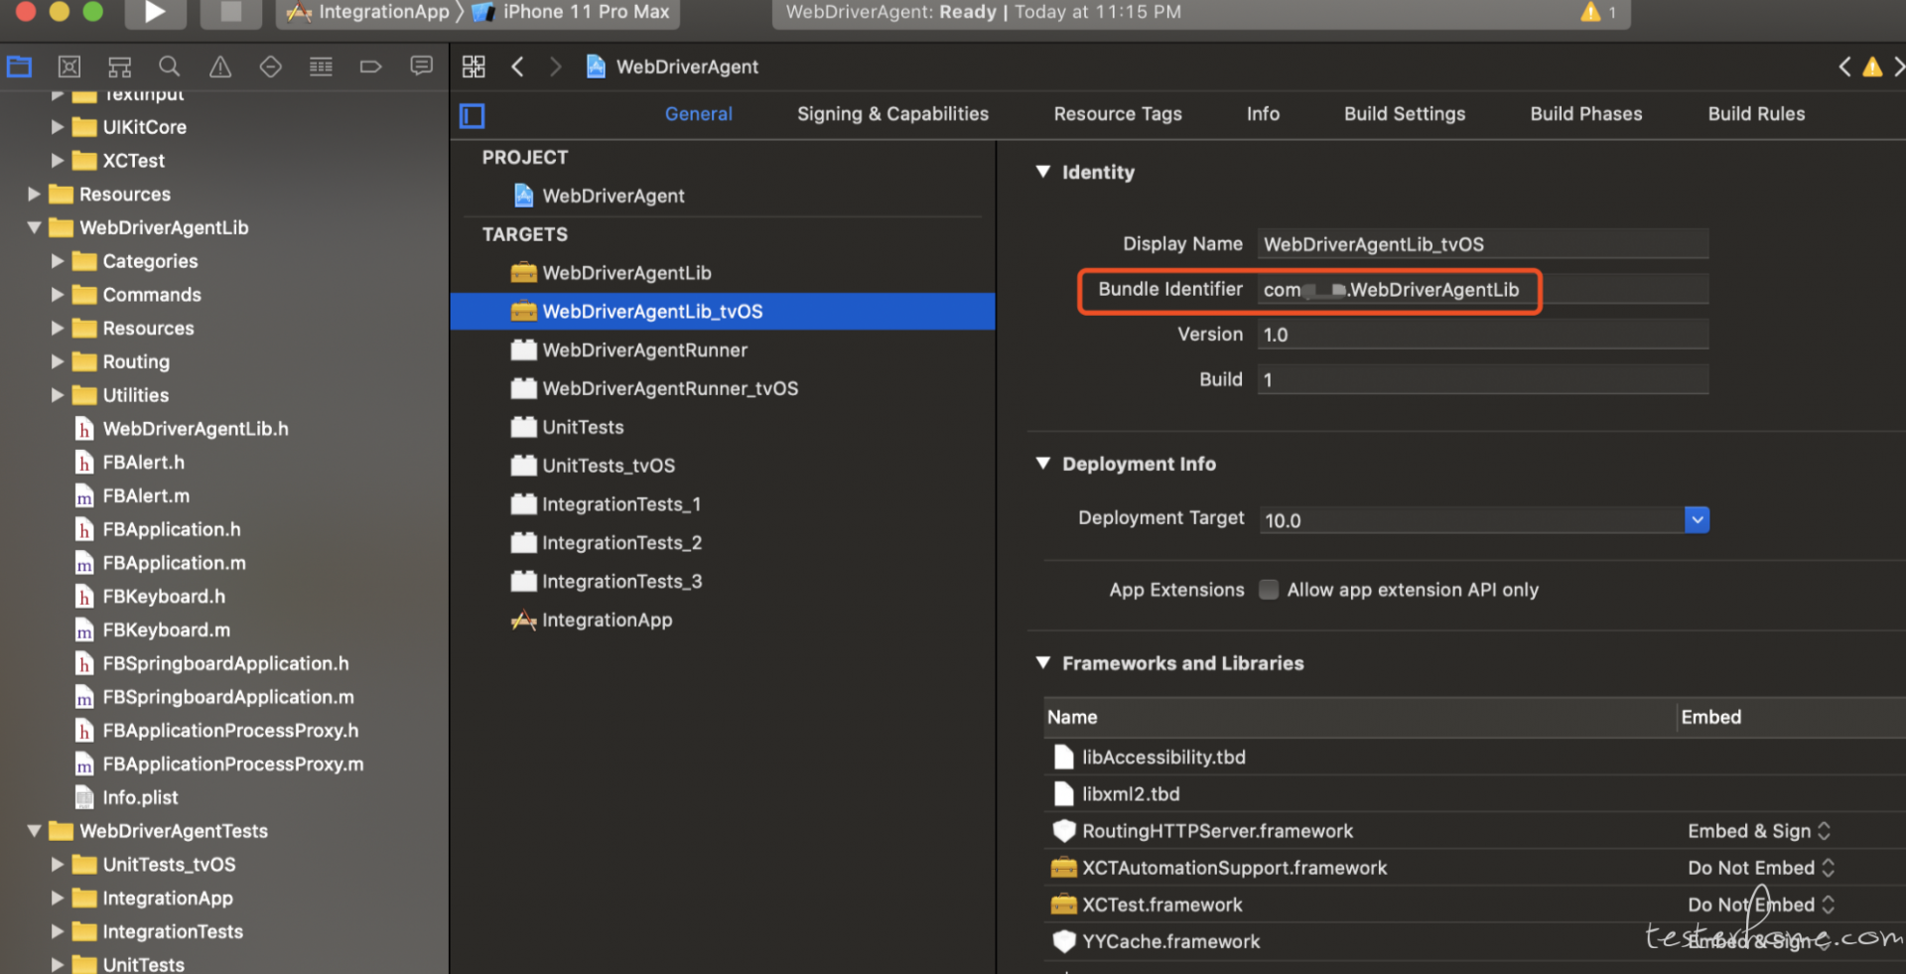1906x974 pixels.
Task: Enable Allow app extension API only
Action: [1269, 590]
